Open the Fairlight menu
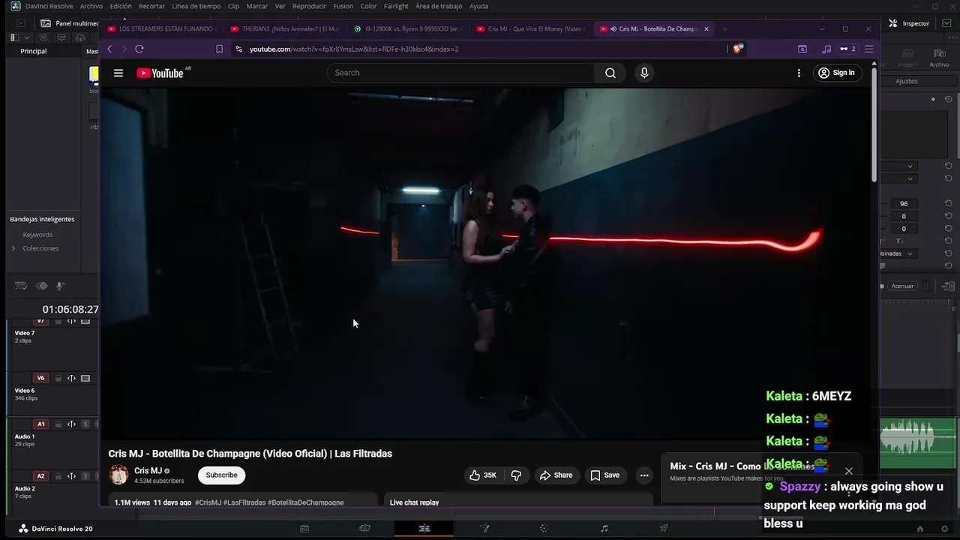 tap(396, 6)
